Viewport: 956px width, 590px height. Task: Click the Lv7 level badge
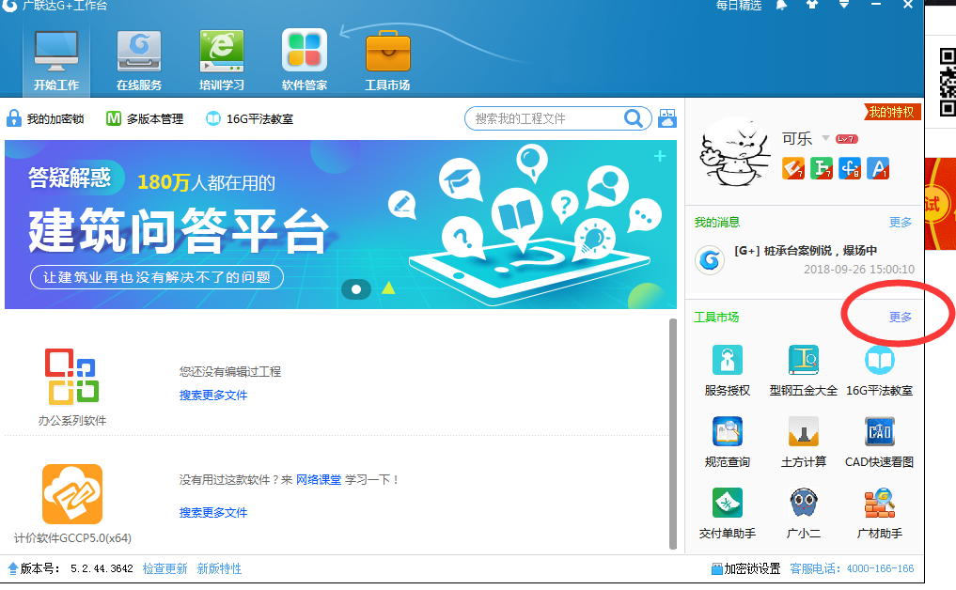(847, 139)
